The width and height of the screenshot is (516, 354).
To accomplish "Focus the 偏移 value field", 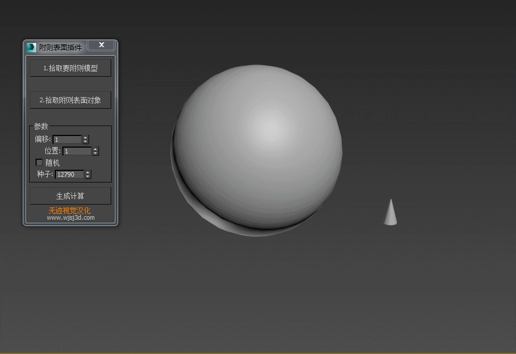I will [x=67, y=140].
